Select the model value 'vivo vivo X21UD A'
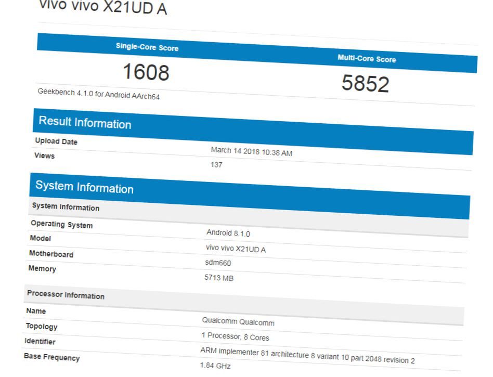Image resolution: width=493 pixels, height=377 pixels. [x=236, y=249]
